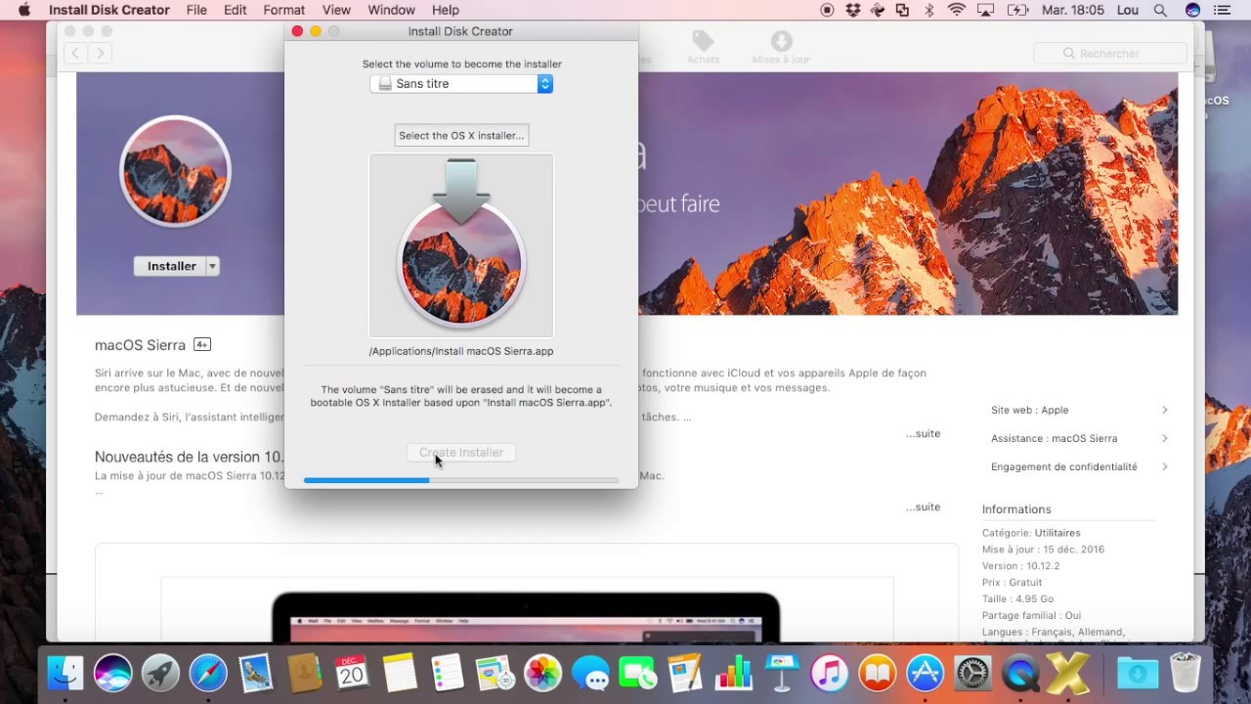1251x704 pixels.
Task: Open Wi-Fi status menu
Action: pyautogui.click(x=957, y=10)
